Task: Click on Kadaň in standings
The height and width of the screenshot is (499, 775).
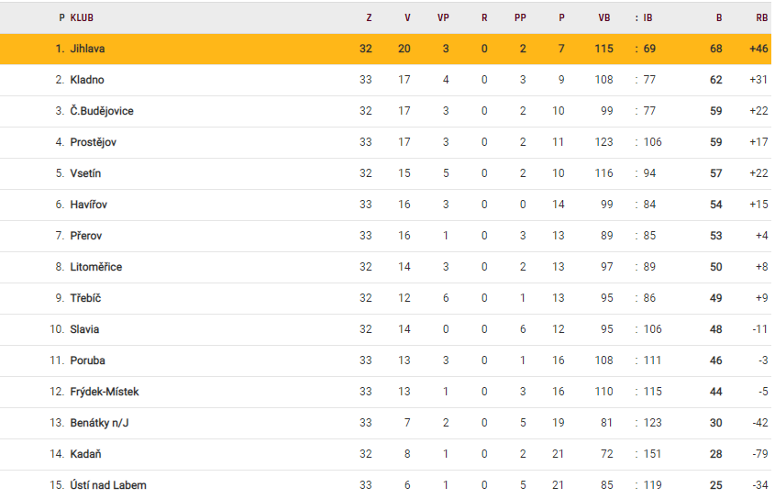Action: [85, 454]
